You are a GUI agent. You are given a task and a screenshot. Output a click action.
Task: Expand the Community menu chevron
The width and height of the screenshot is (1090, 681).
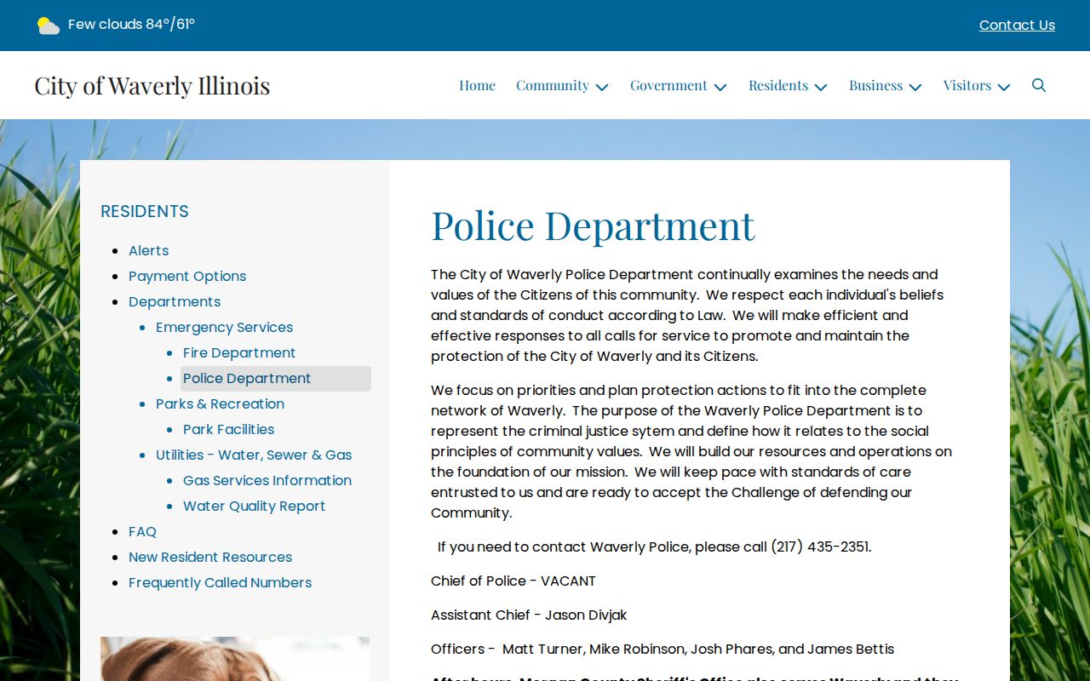(x=602, y=87)
